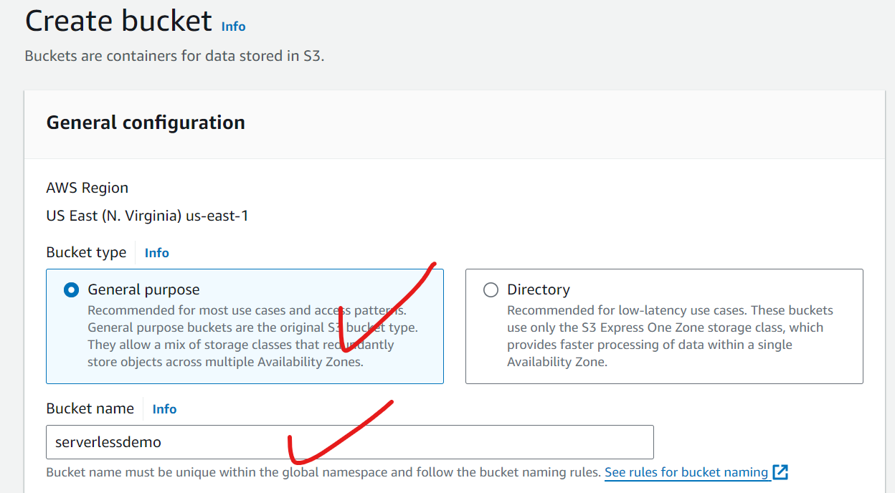Click the "Create bucket" page heading
Image resolution: width=895 pixels, height=493 pixels.
[x=118, y=21]
